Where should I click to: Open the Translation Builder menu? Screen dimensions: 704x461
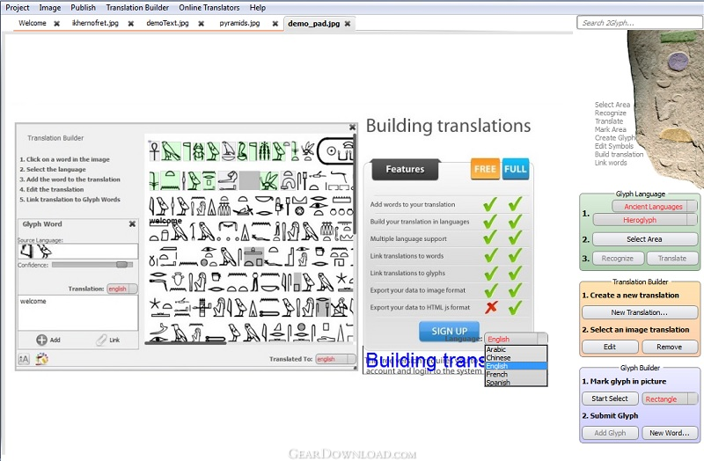tap(137, 7)
